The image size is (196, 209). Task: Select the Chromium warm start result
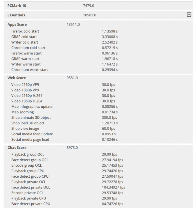[x=30, y=70]
